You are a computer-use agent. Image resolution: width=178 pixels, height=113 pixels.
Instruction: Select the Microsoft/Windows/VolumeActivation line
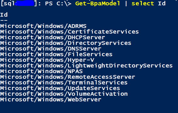[x=64, y=94]
